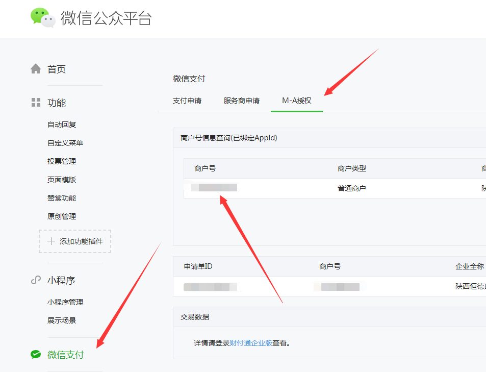Click the green 微信支付 bubble icon
486x372 pixels.
tap(36, 354)
